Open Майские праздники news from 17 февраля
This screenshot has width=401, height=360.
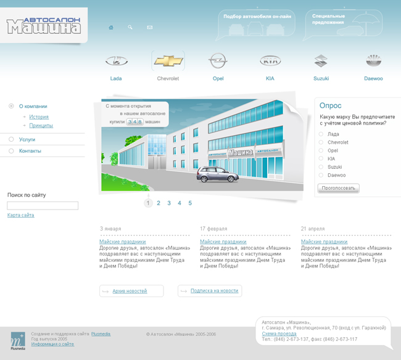point(223,242)
